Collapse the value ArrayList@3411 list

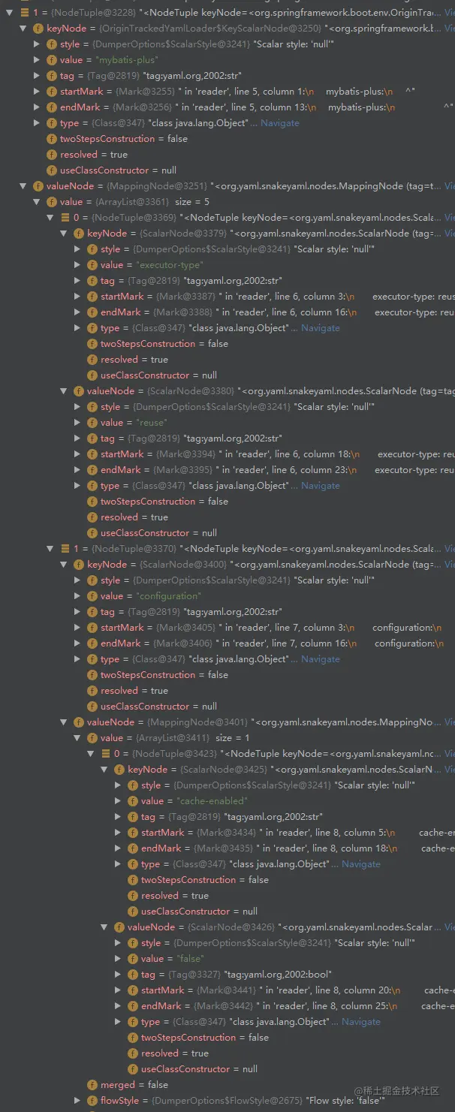[77, 738]
